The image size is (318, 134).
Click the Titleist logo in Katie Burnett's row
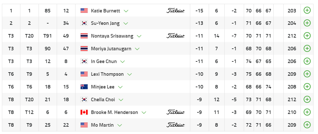pos(176,11)
